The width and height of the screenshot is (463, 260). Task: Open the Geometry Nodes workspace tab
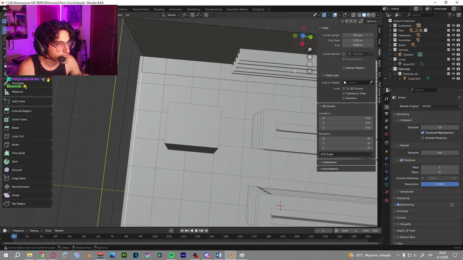pos(237,9)
